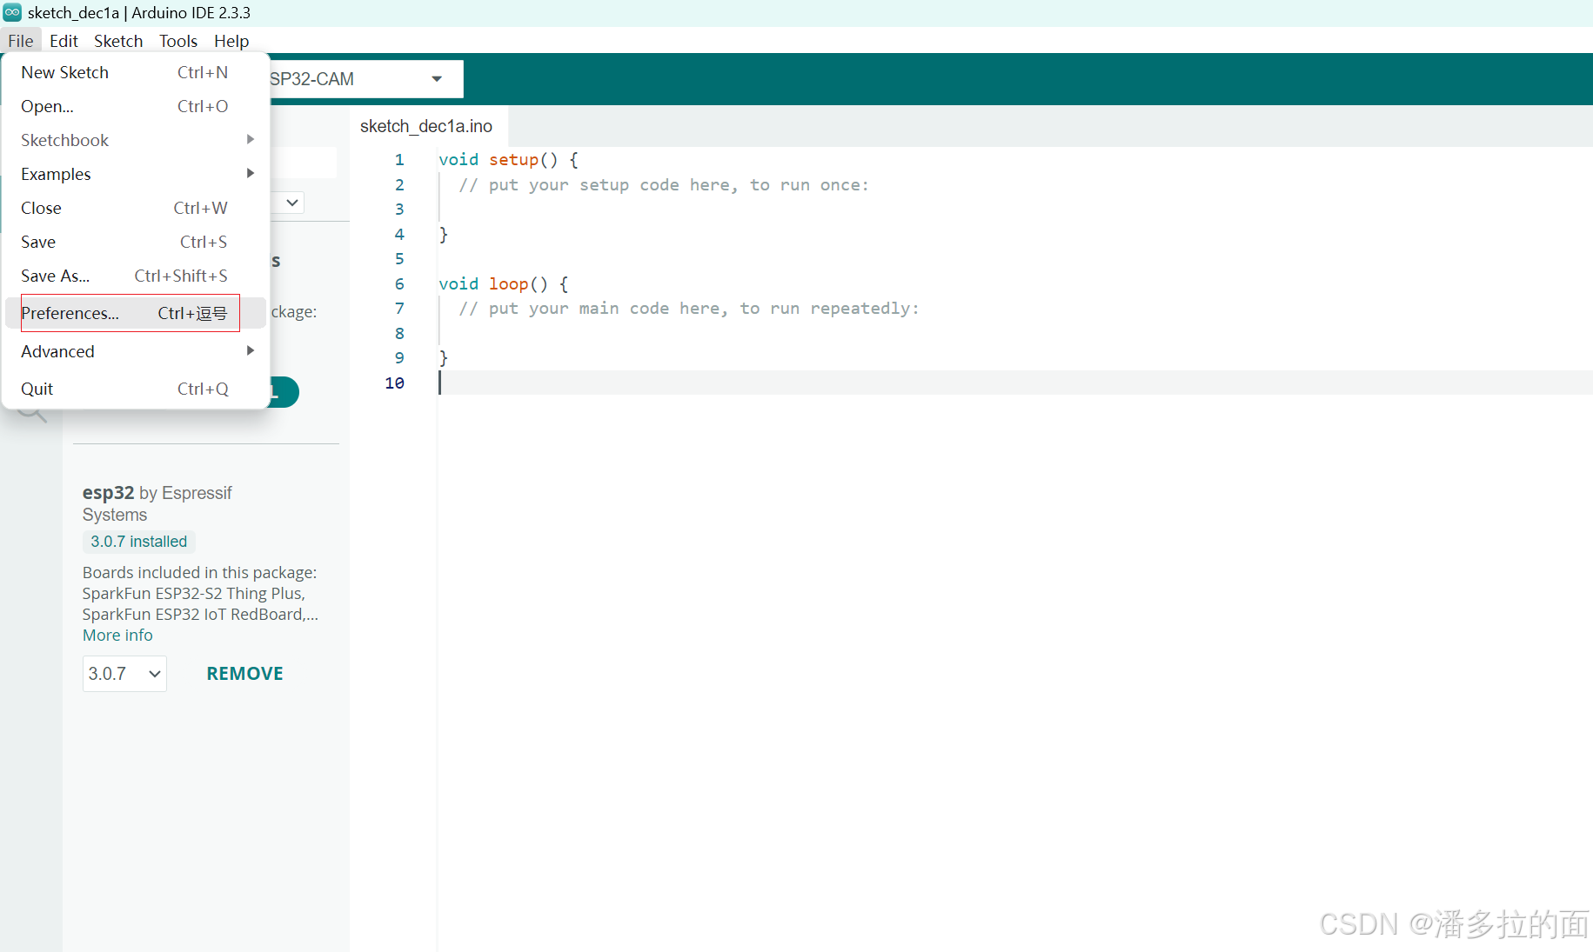The height and width of the screenshot is (952, 1593).
Task: Click the 'void setup() {' code line
Action: click(x=508, y=160)
